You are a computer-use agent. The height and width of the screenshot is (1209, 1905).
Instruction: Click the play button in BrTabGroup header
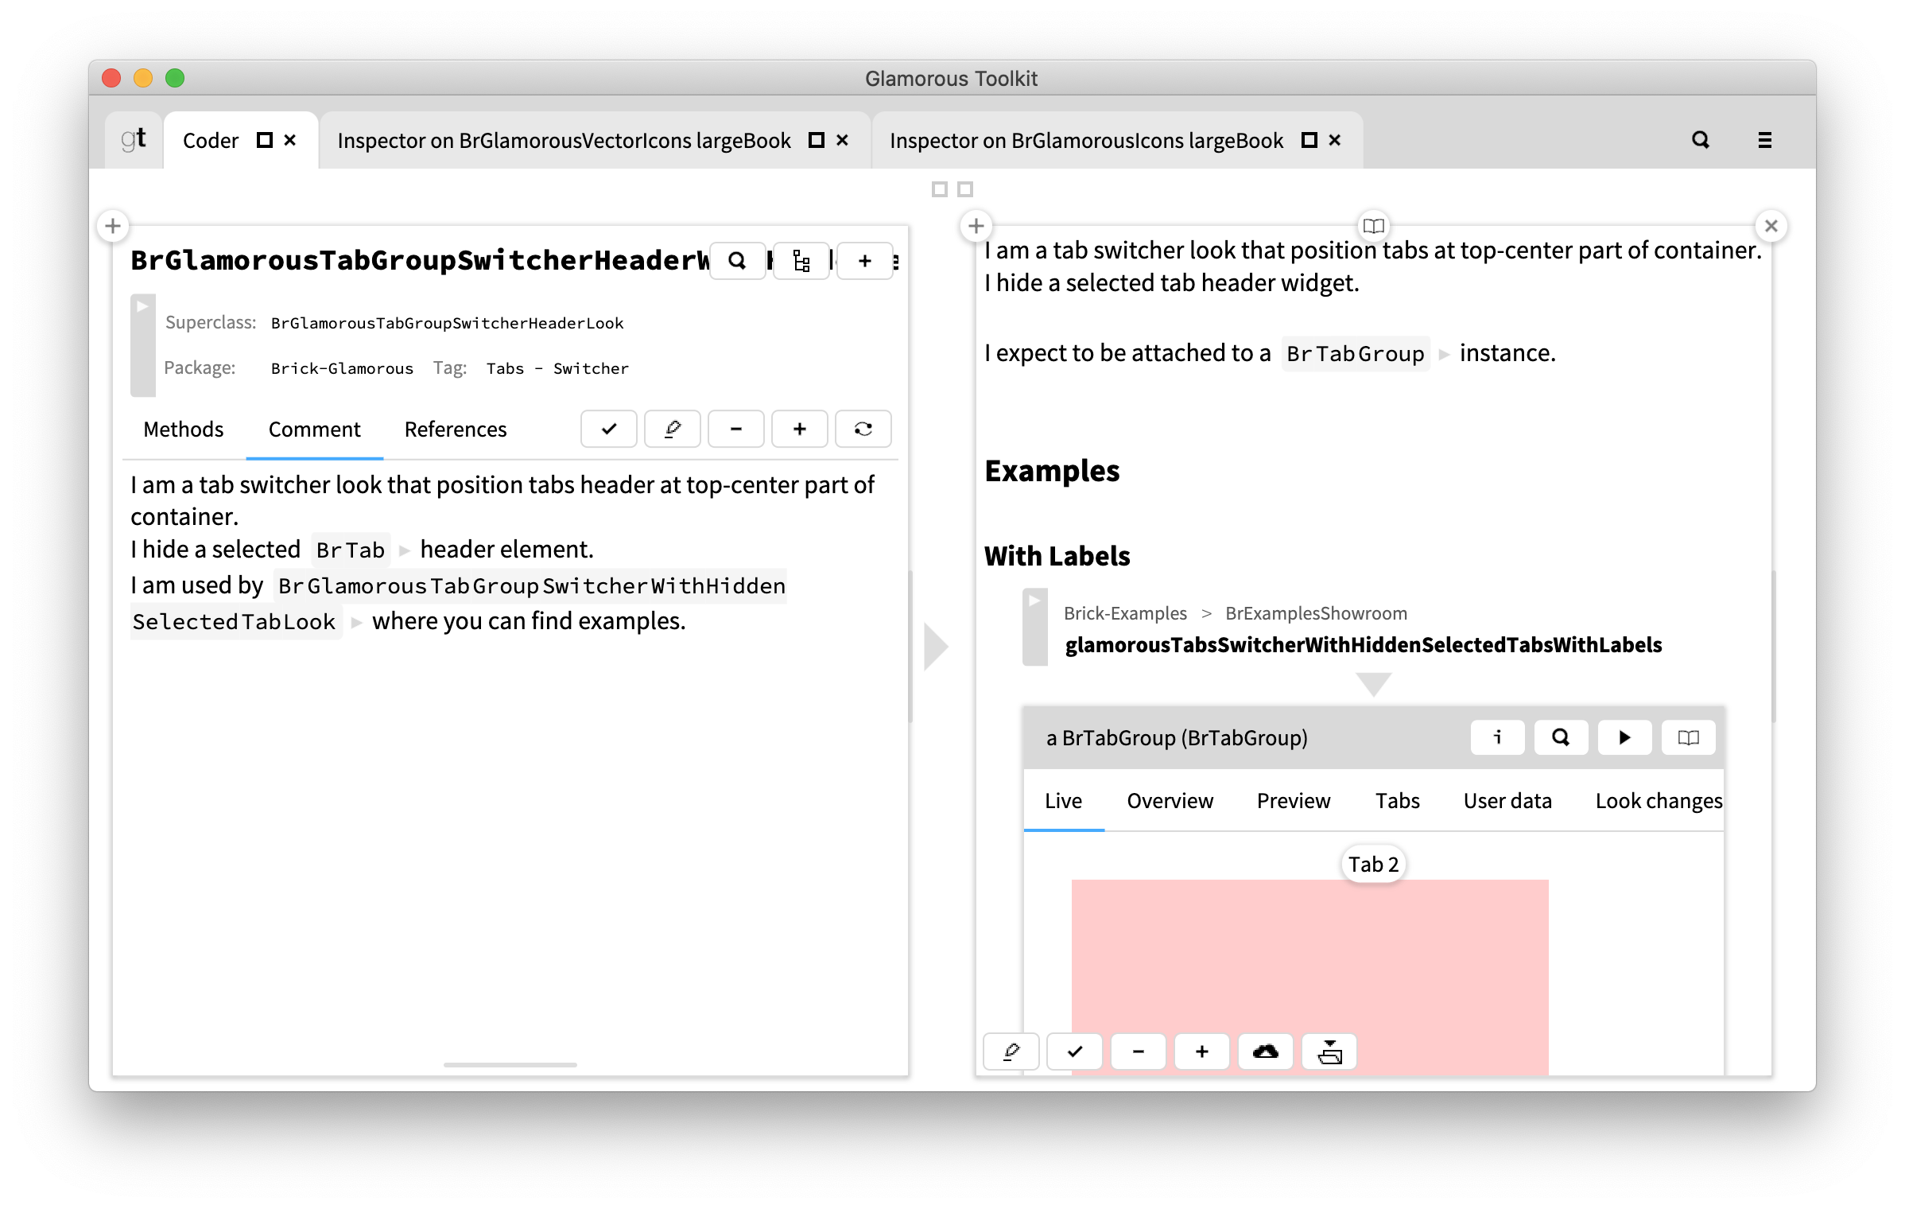pyautogui.click(x=1624, y=737)
